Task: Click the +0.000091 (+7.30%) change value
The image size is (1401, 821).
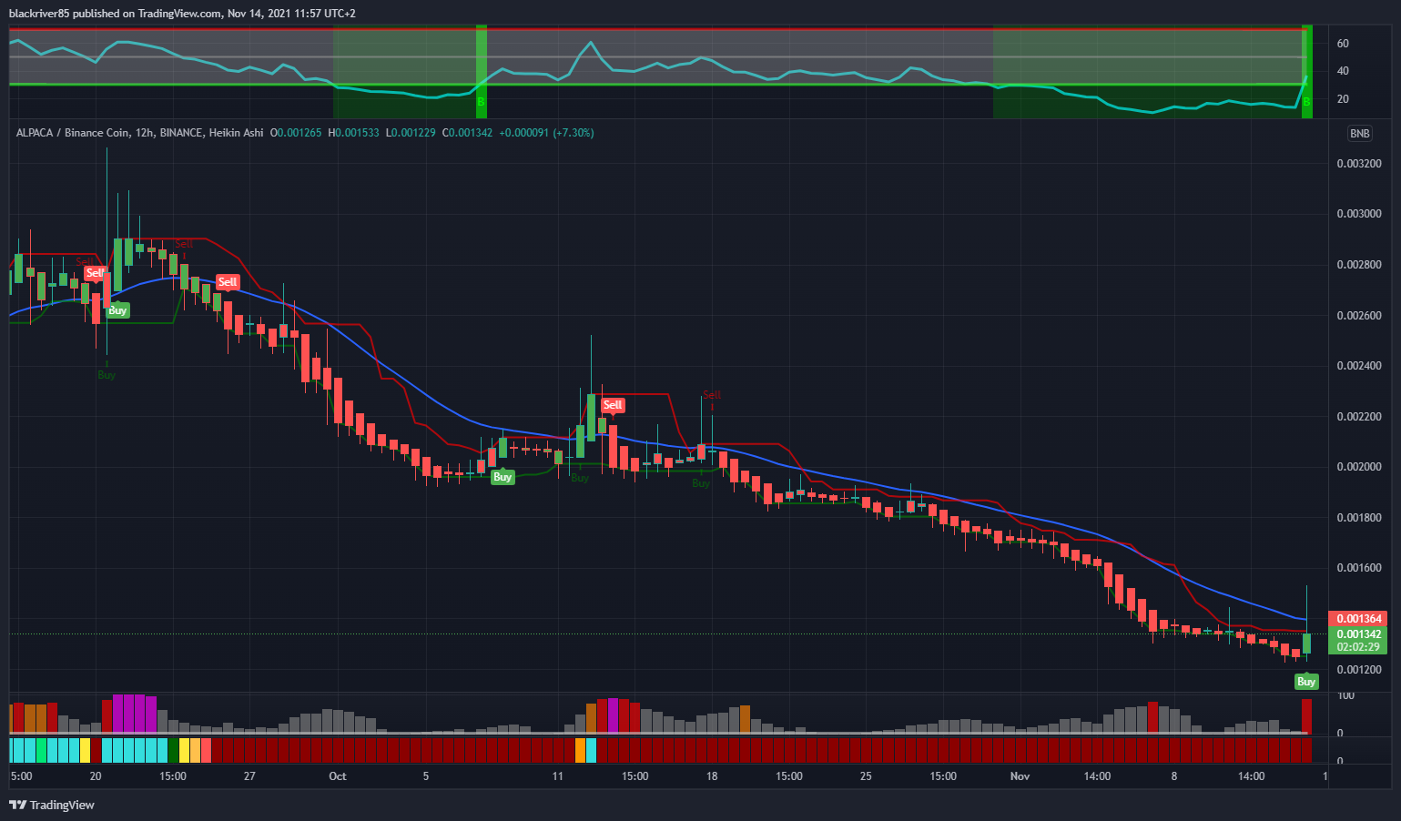Action: pos(546,133)
